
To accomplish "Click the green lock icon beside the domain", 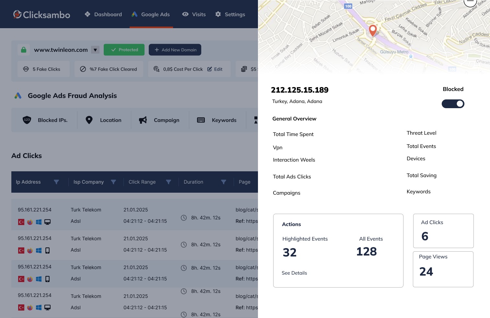I will tap(24, 50).
